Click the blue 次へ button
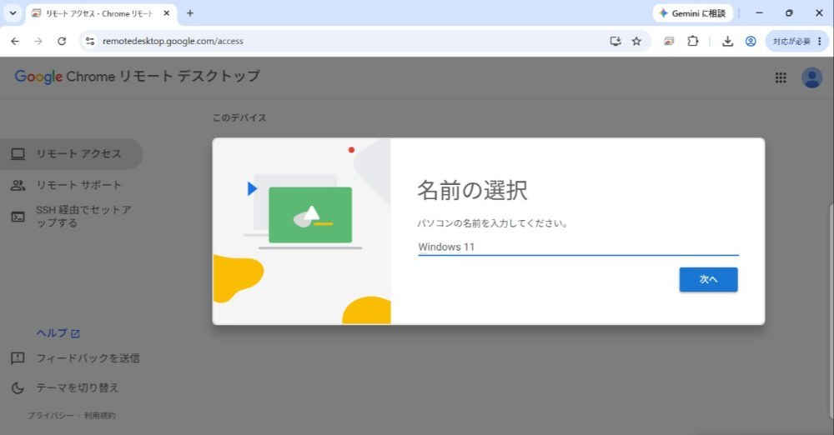The height and width of the screenshot is (435, 834). click(708, 279)
